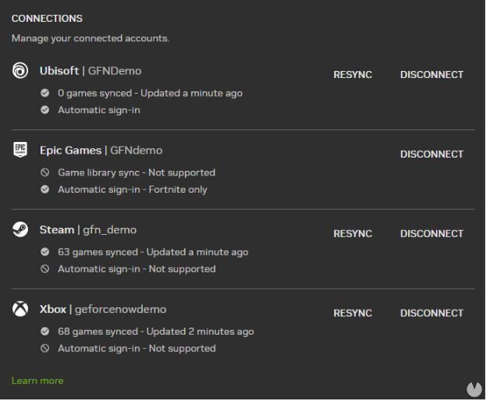Image resolution: width=486 pixels, height=401 pixels.
Task: Click the 'Epic Games | GFNdemo' account title
Action: [101, 151]
